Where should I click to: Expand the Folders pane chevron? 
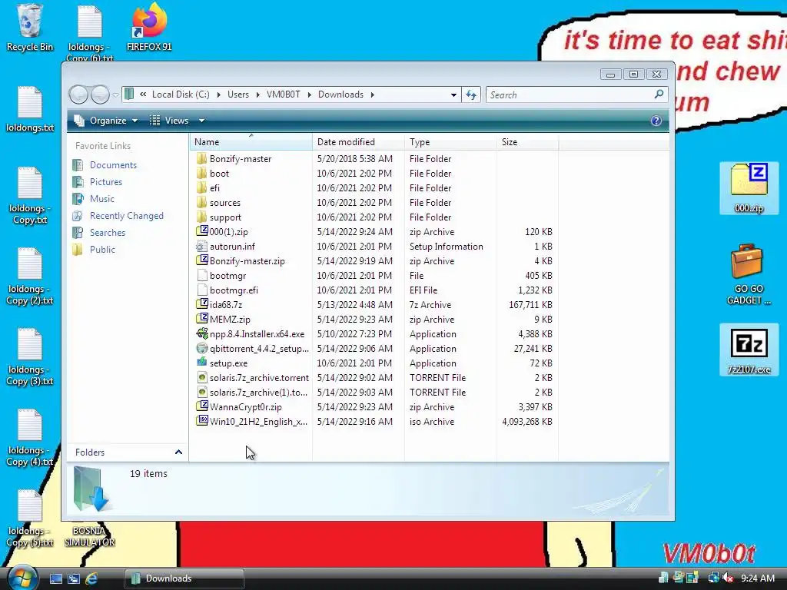click(178, 452)
